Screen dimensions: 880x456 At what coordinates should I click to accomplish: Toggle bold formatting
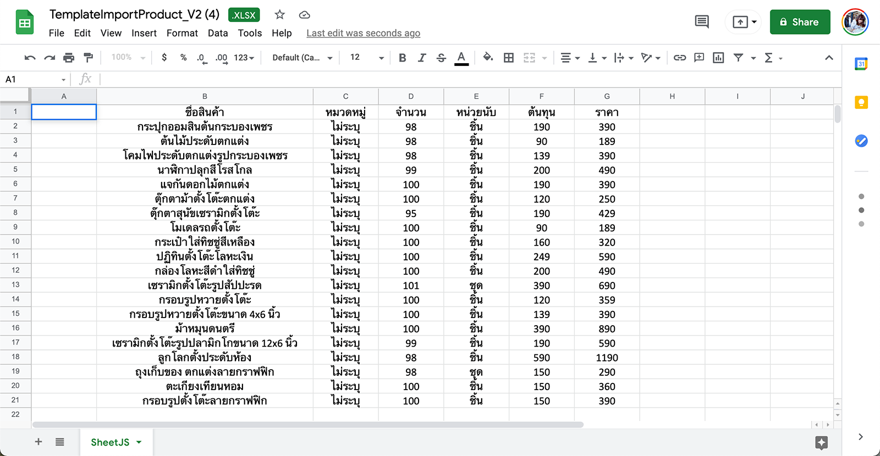coord(403,58)
